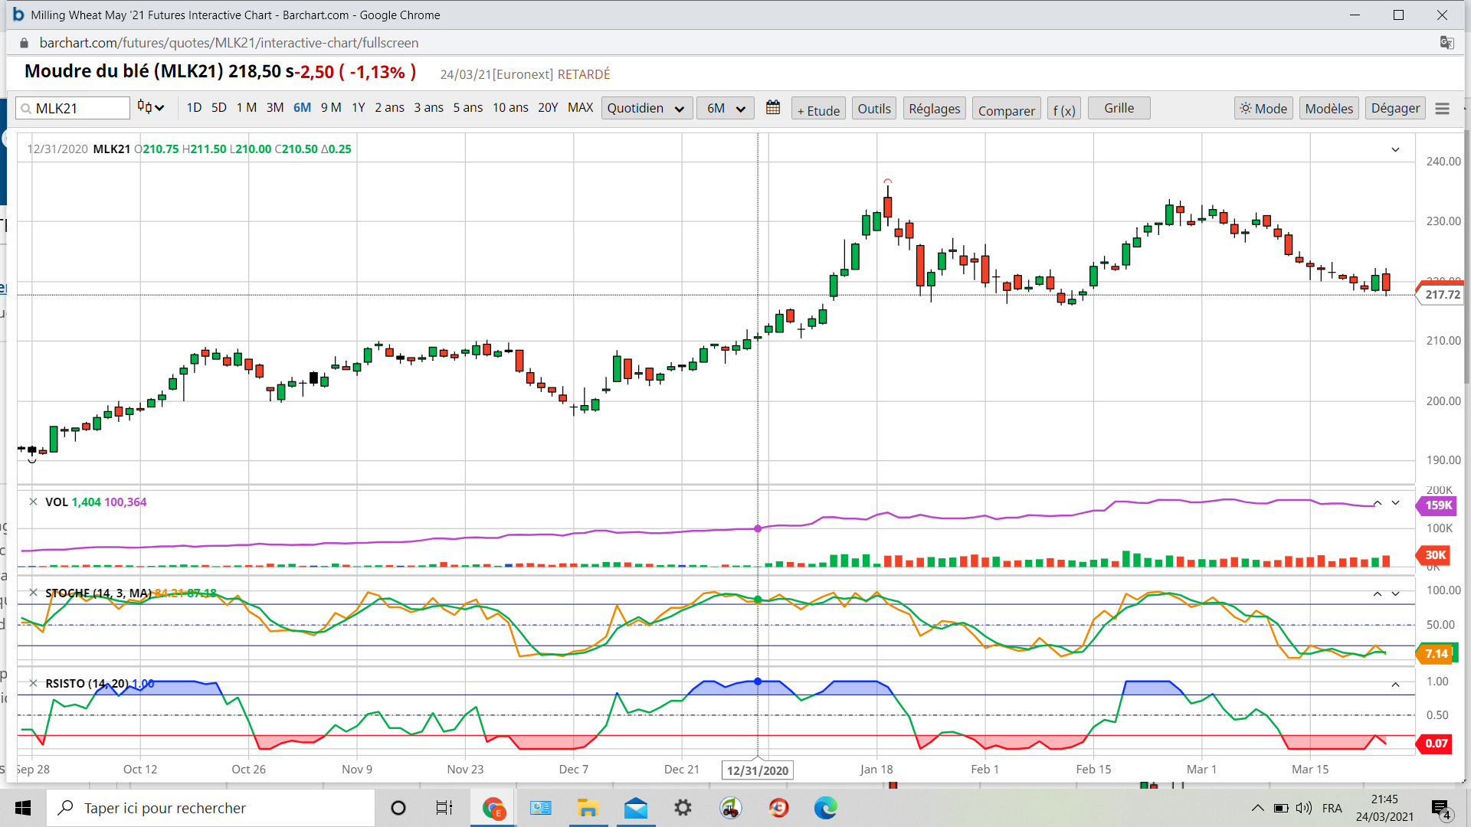Close the RSISTO study panel
The image size is (1471, 827).
(x=33, y=683)
